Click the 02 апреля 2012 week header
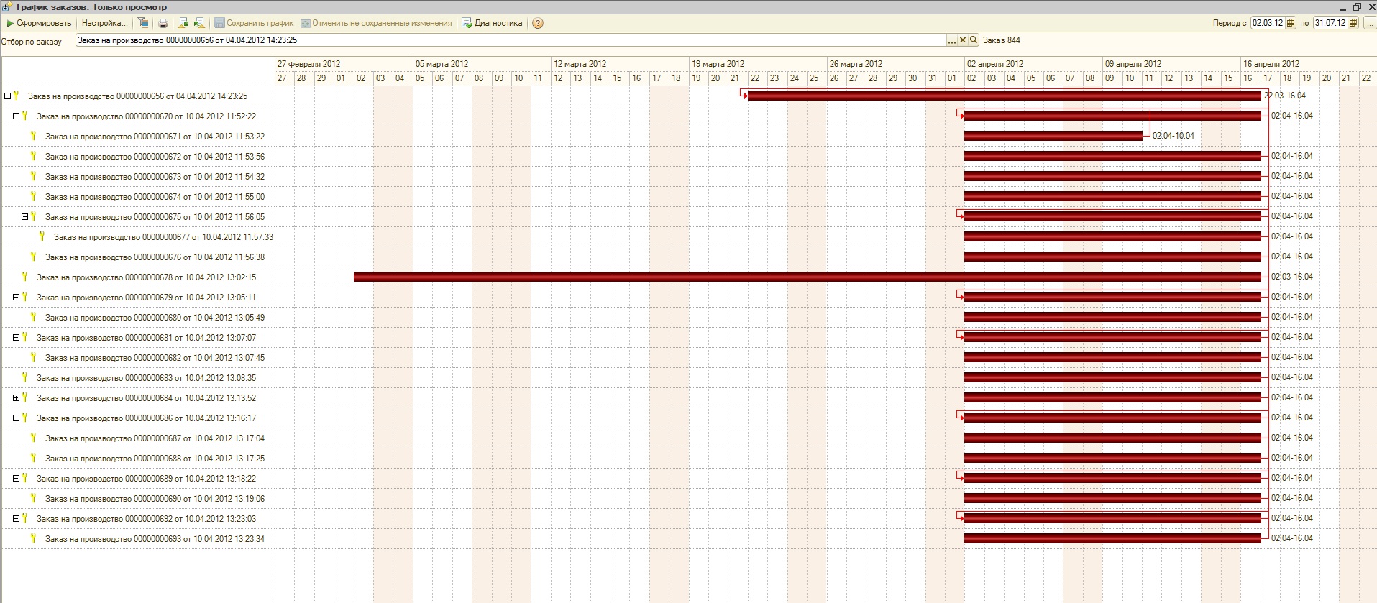1377x603 pixels. 1034,64
